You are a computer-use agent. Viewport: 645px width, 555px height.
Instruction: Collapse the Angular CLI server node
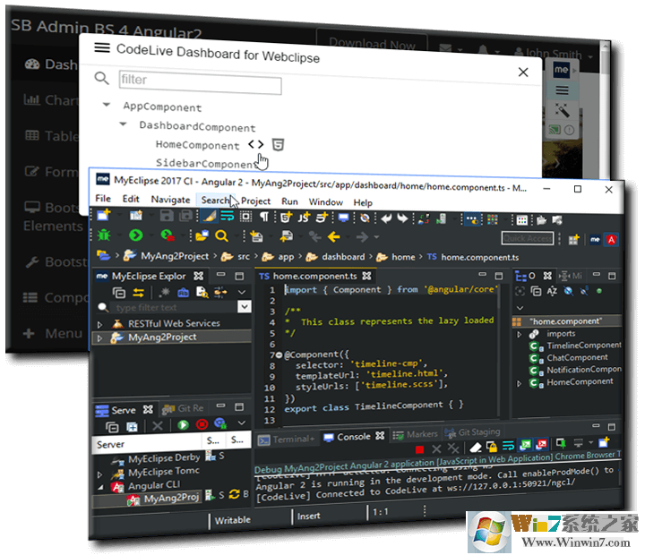[x=100, y=487]
